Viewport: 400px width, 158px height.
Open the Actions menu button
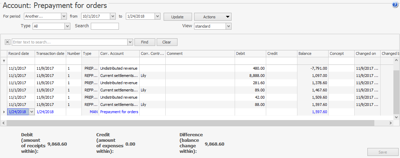point(212,17)
